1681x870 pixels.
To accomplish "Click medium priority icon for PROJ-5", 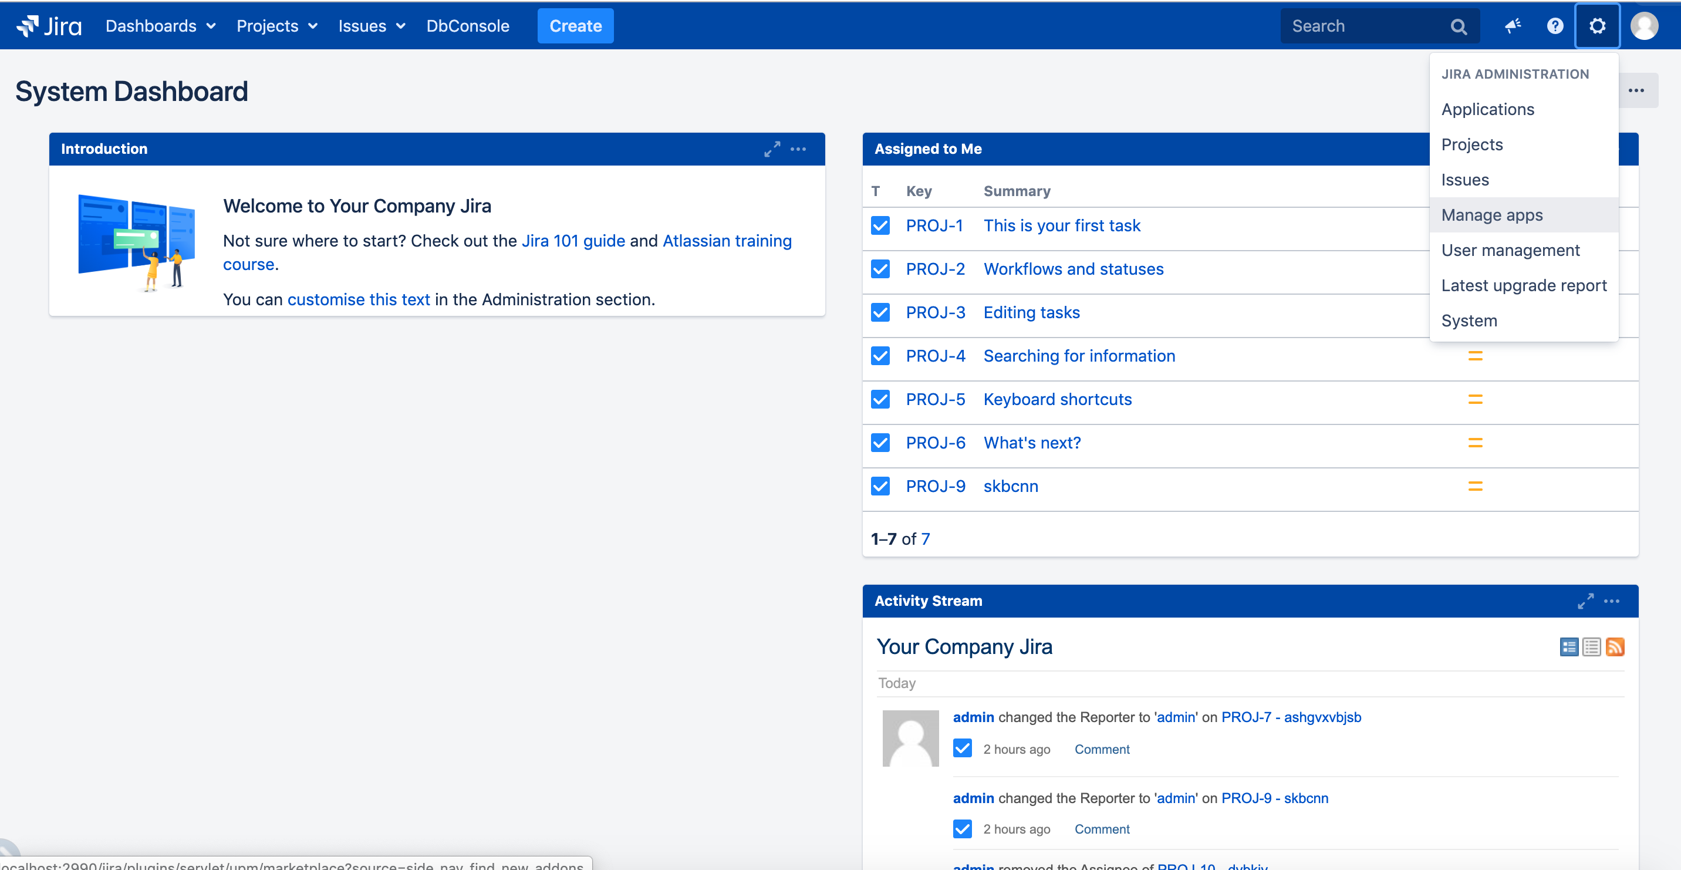I will (x=1475, y=399).
